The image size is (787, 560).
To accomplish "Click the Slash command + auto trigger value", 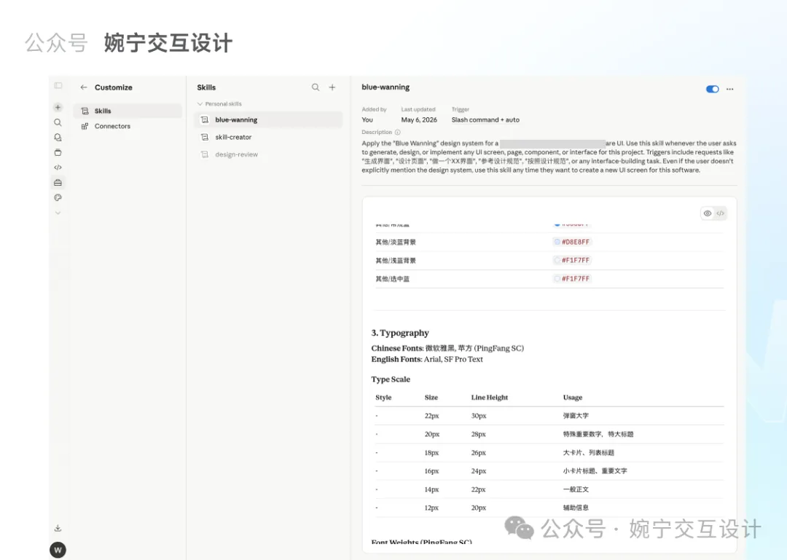I will tap(485, 120).
